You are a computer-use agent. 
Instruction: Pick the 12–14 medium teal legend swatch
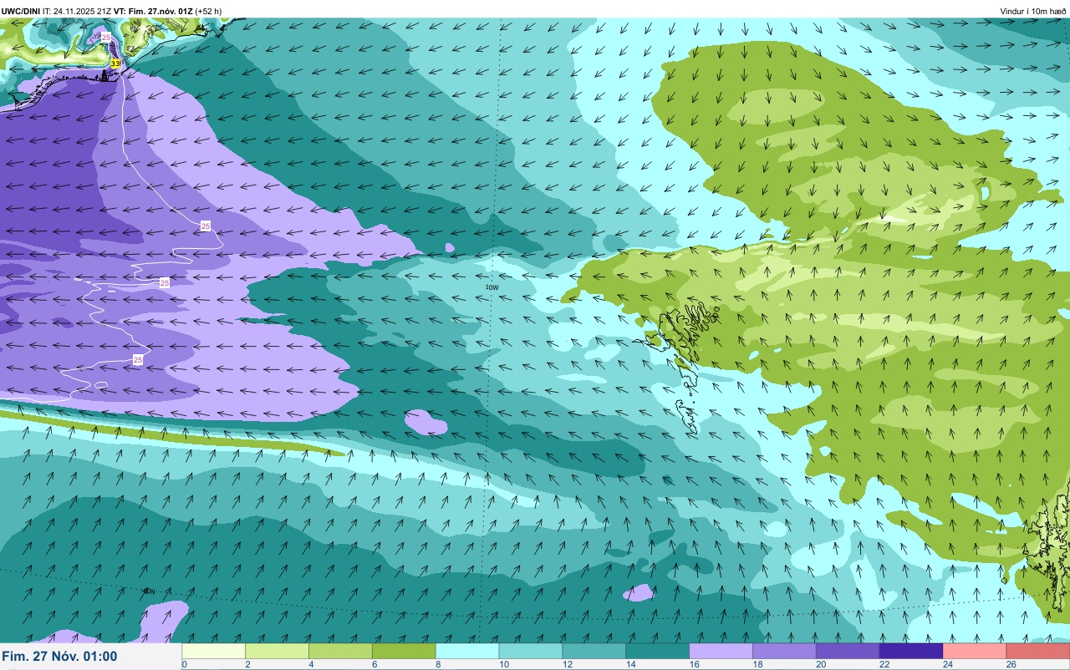(594, 651)
